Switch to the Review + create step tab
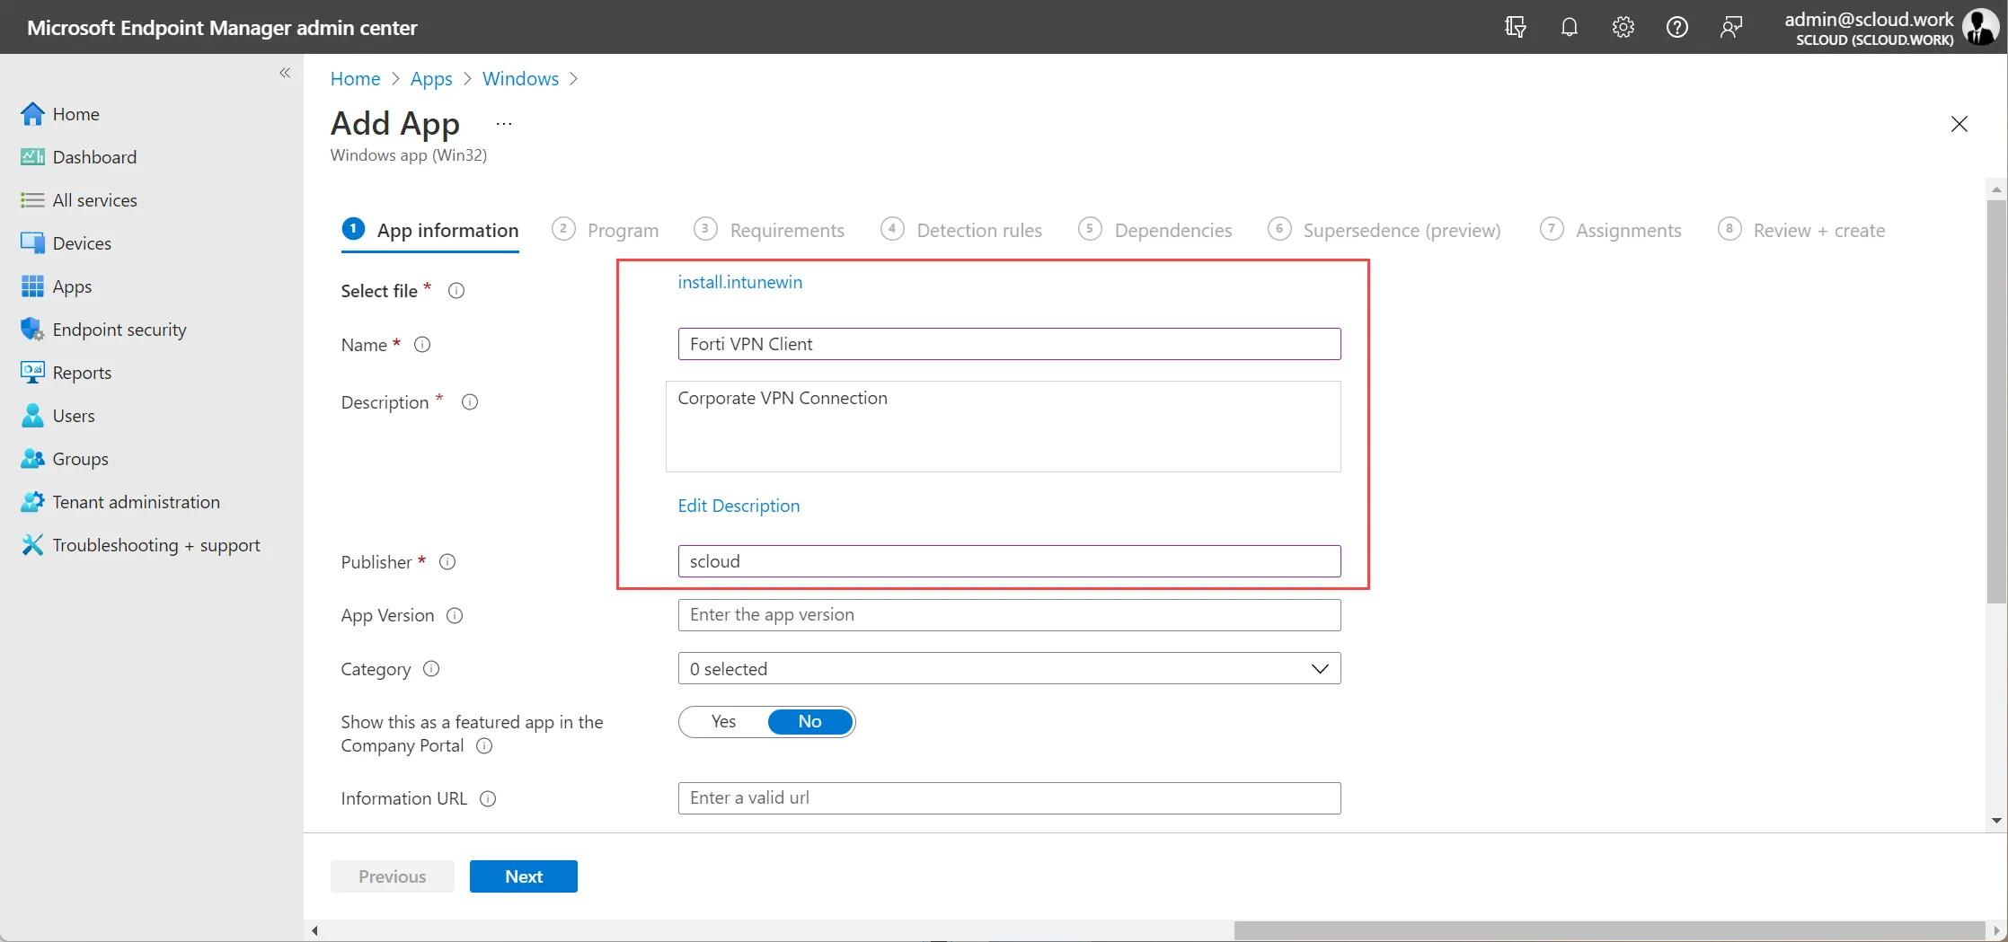 click(x=1801, y=231)
